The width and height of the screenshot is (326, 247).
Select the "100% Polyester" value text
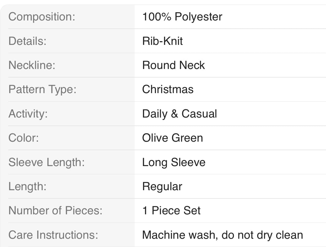182,17
